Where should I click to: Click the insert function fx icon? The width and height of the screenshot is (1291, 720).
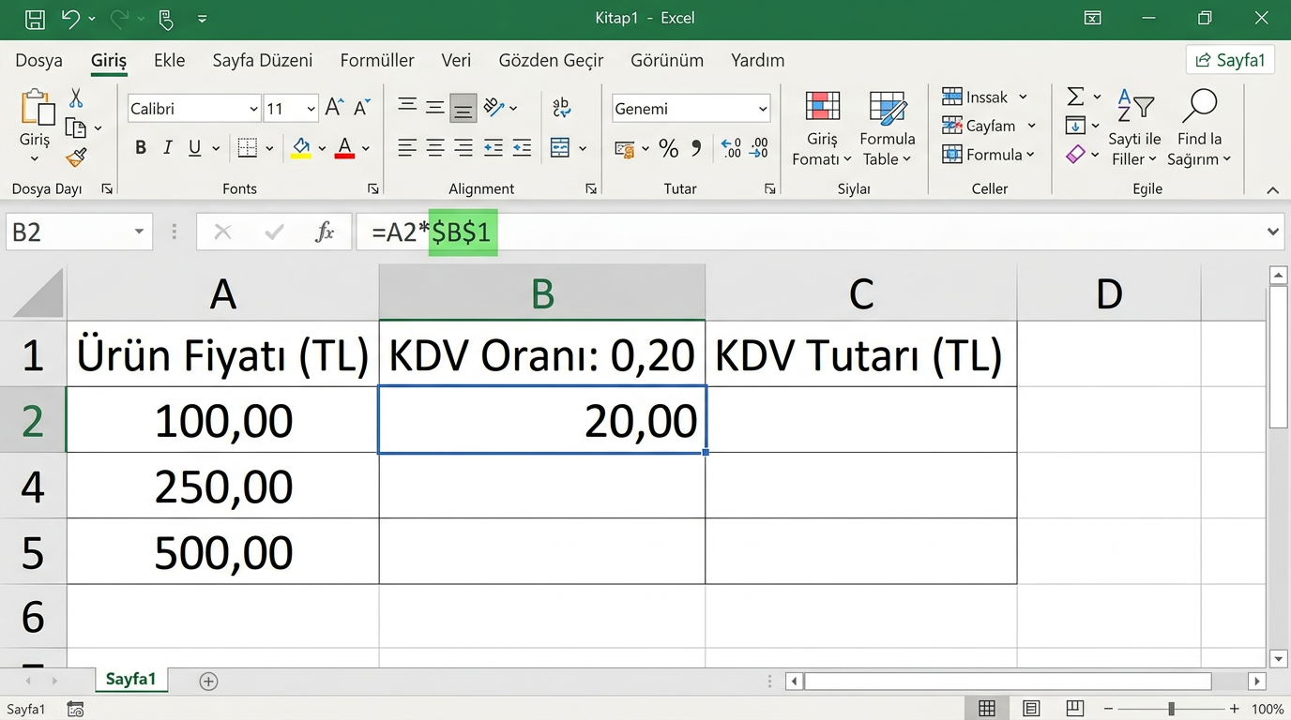click(325, 232)
